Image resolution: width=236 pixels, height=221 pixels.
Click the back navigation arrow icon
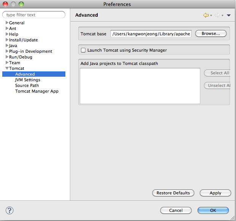coord(206,15)
